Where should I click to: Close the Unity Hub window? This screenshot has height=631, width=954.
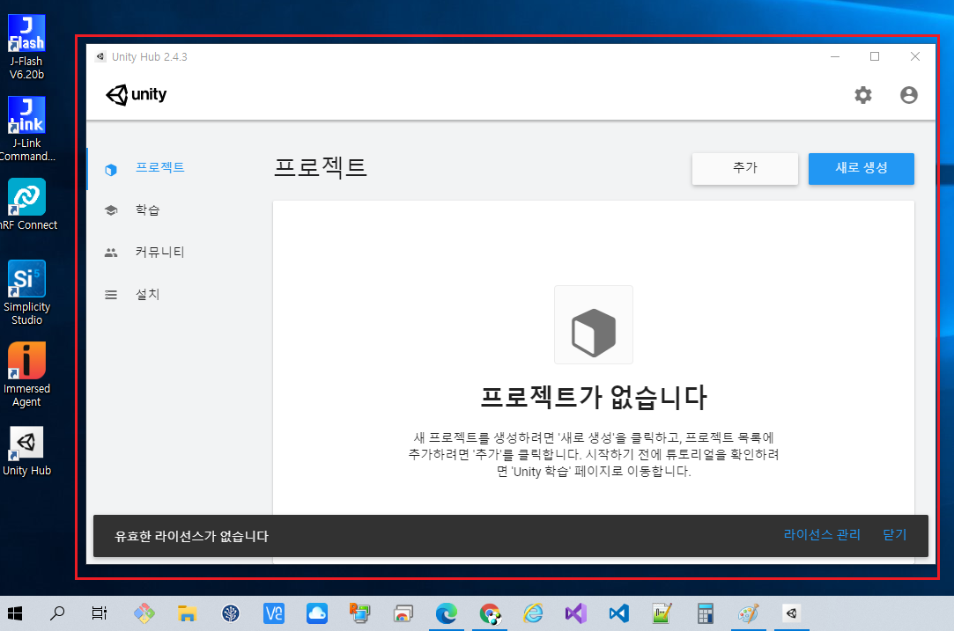pos(914,56)
